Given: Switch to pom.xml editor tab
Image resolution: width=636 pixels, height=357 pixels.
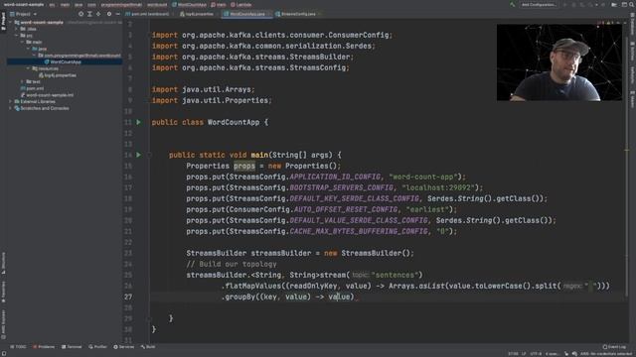Looking at the screenshot, I should [148, 14].
